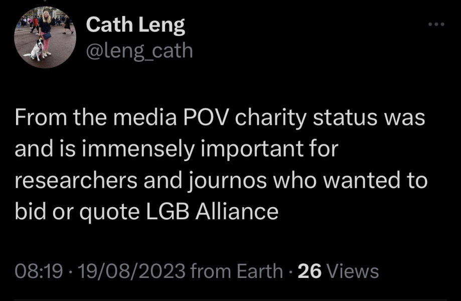Open Cath Leng's profile picture

(45, 38)
